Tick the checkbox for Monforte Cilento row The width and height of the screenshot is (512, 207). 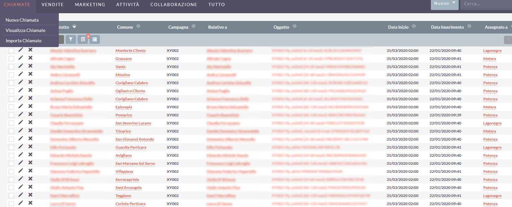11,51
